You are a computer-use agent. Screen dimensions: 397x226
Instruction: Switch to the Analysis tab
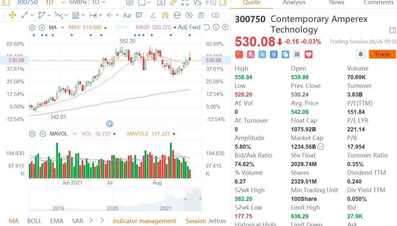294,3
